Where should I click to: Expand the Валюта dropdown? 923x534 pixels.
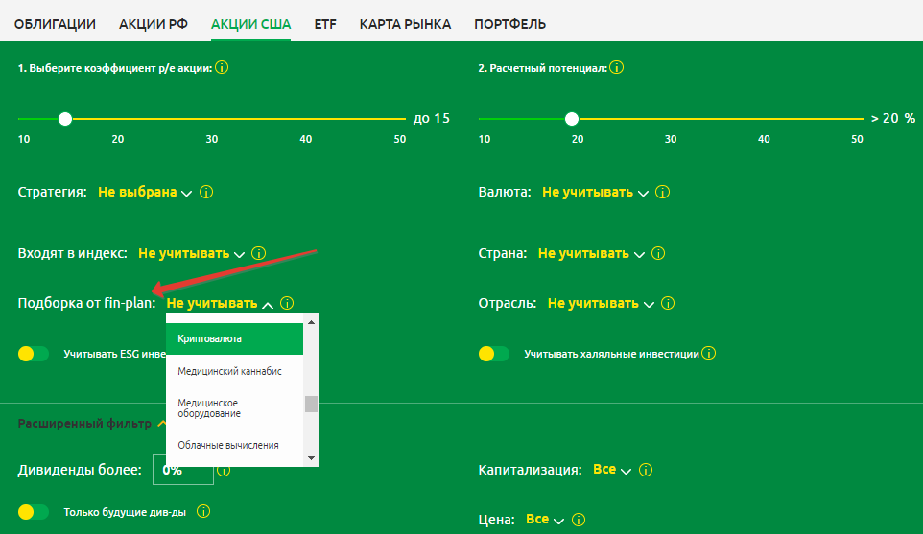(595, 193)
